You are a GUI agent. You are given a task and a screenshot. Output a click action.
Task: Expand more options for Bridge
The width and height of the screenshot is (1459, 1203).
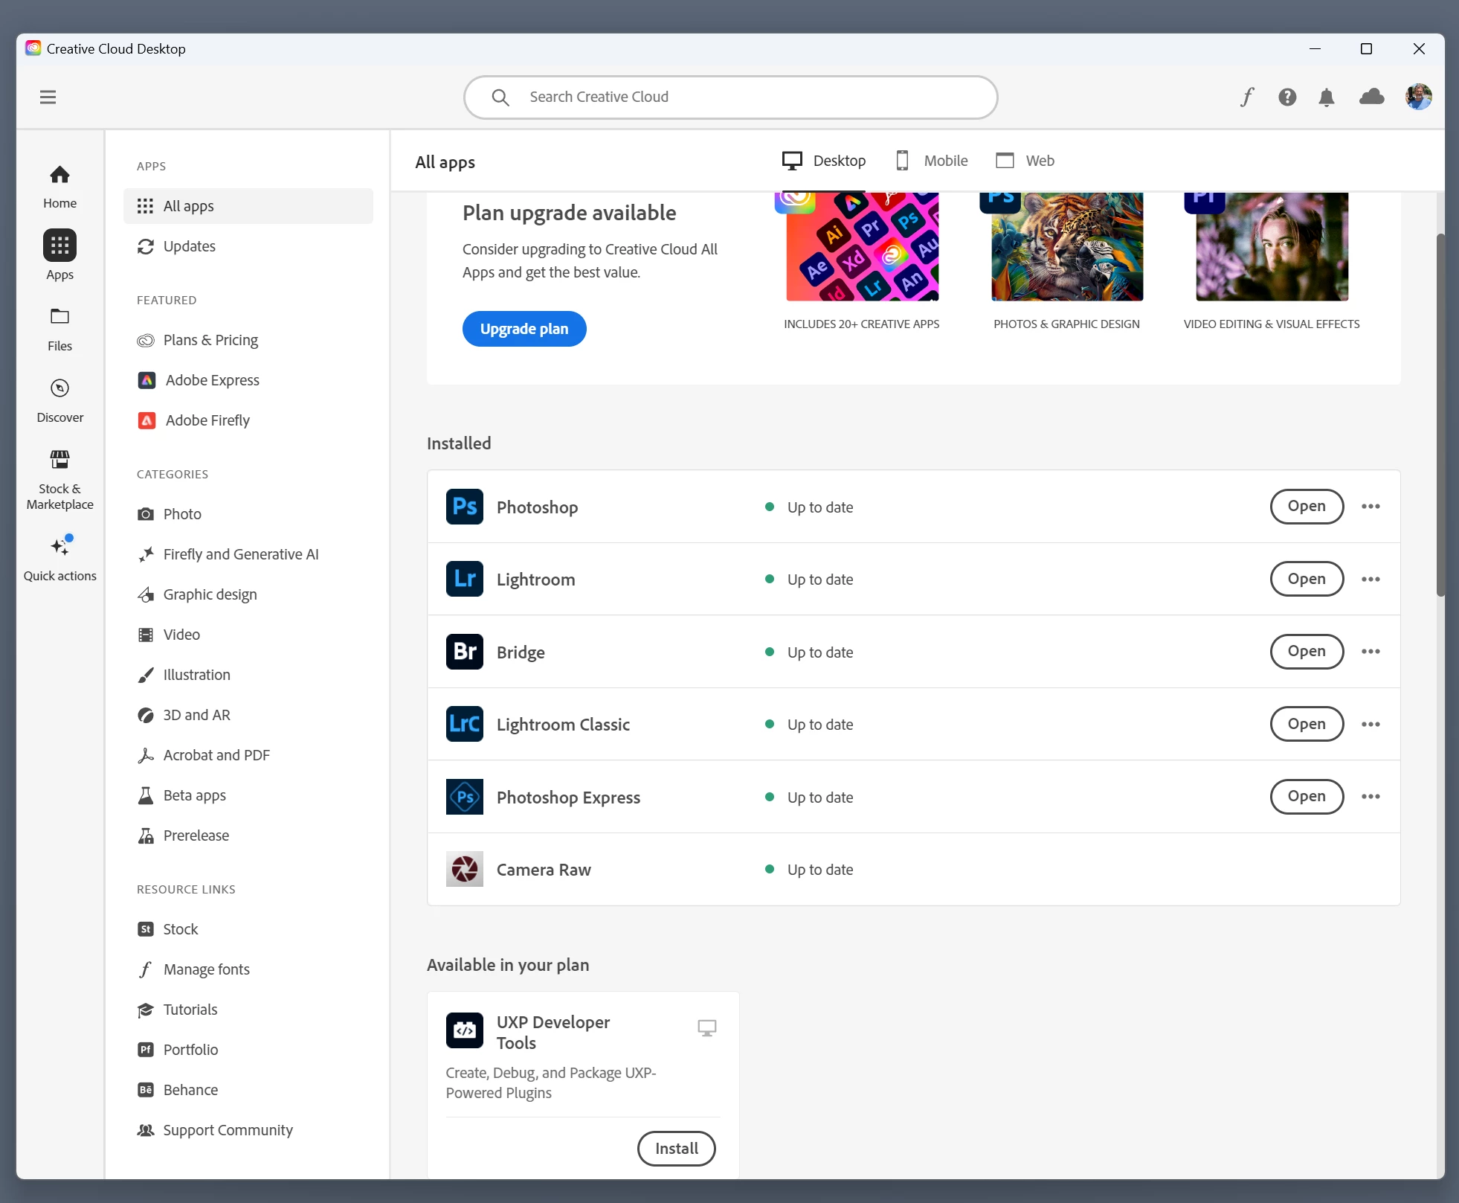pyautogui.click(x=1371, y=652)
